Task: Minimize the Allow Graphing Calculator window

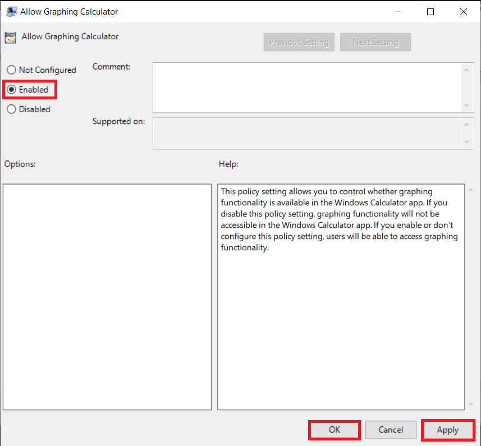Action: pos(398,11)
